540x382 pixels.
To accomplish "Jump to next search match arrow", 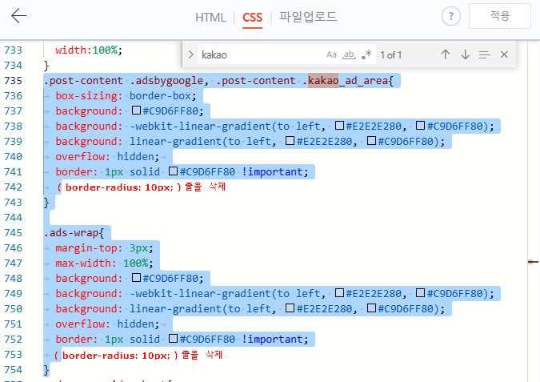I will (x=466, y=54).
